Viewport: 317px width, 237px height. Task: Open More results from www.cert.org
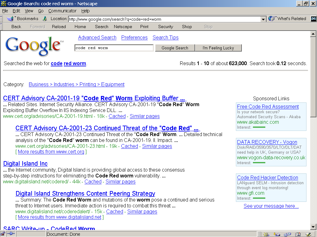51,152
